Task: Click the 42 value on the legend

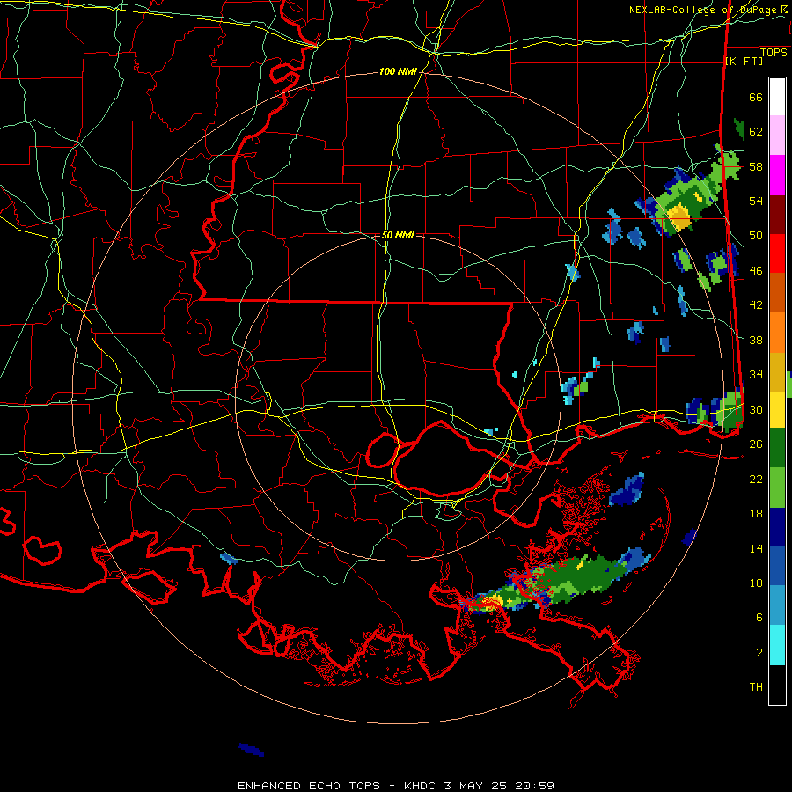Action: click(756, 305)
